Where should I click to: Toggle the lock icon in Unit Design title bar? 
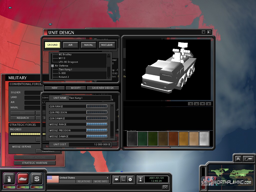click(x=203, y=32)
